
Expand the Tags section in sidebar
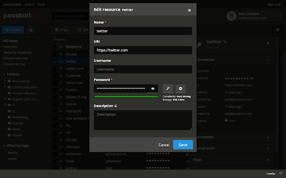(x=268, y=159)
